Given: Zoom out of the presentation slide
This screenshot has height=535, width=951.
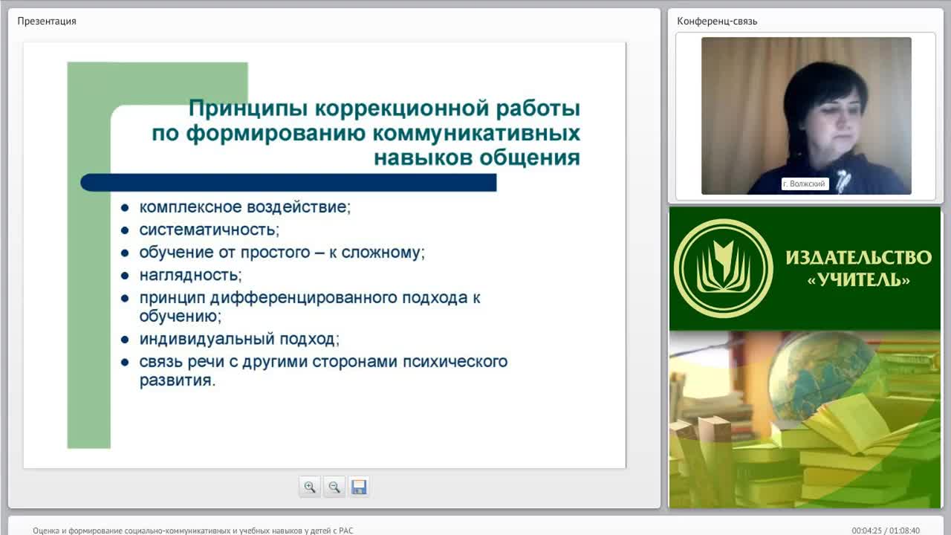Looking at the screenshot, I should click(334, 487).
